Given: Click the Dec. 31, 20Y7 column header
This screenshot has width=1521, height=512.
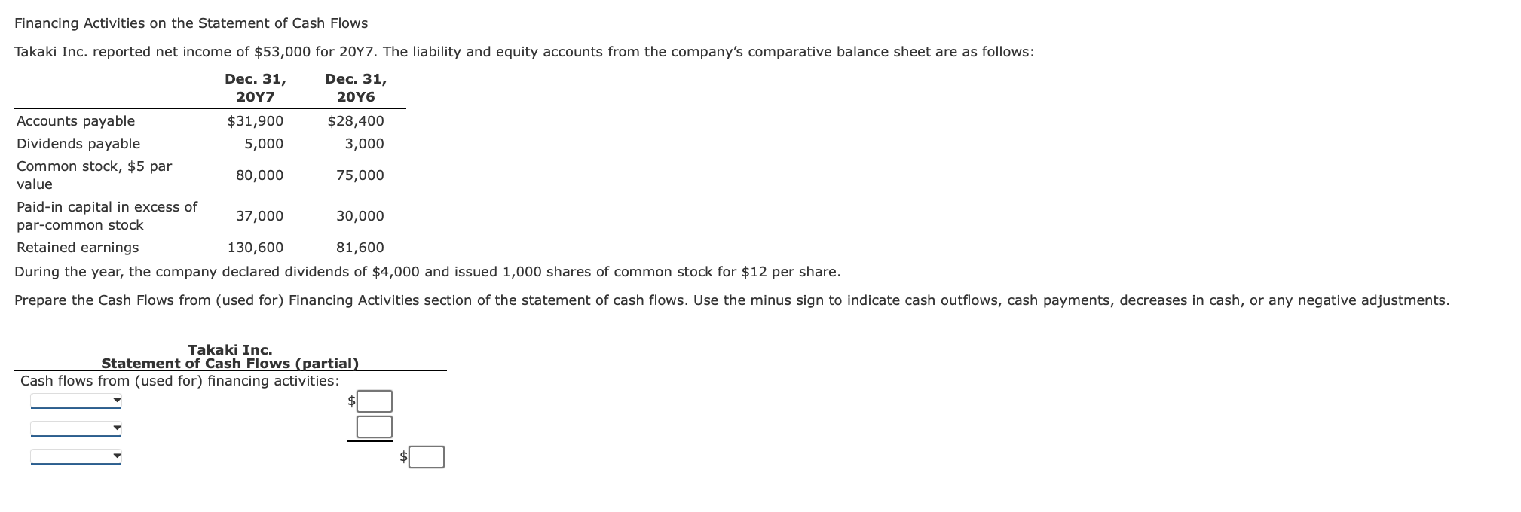Looking at the screenshot, I should [256, 86].
